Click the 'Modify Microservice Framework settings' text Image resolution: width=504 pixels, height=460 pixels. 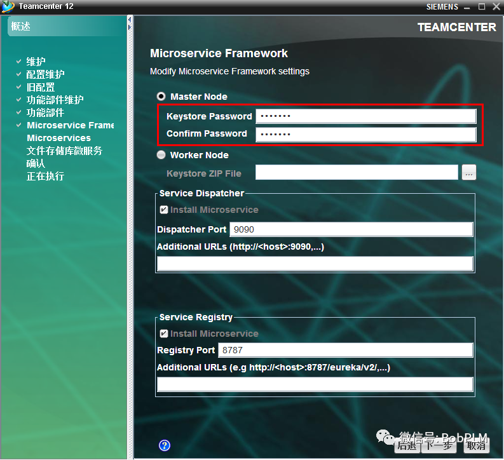pyautogui.click(x=229, y=71)
